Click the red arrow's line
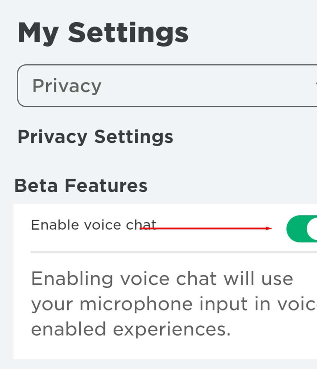 coord(204,228)
